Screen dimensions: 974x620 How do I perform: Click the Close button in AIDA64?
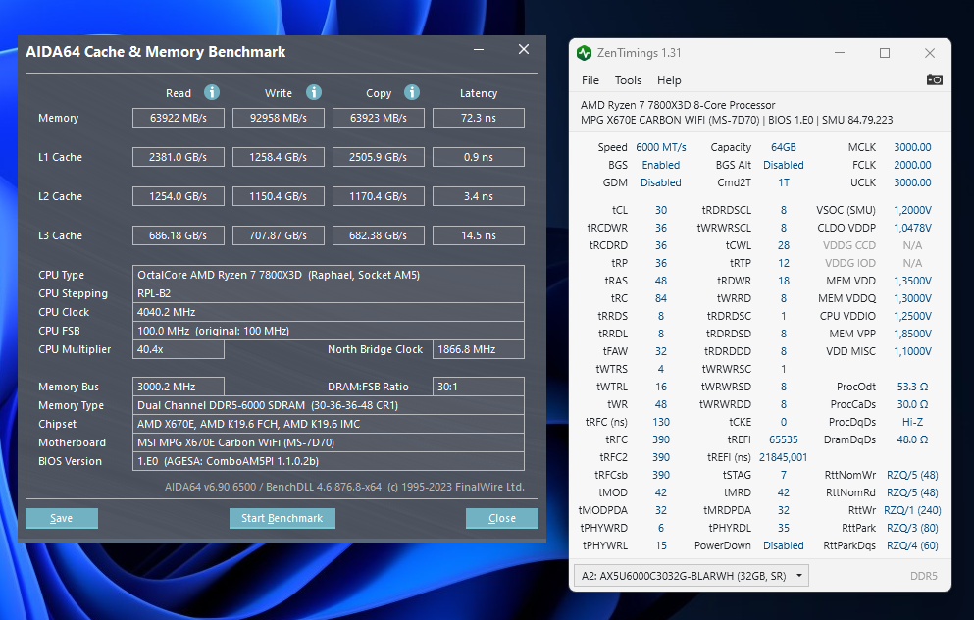502,518
